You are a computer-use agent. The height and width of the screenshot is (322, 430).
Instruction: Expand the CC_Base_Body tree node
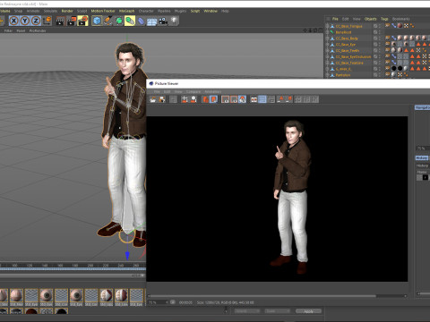(x=327, y=38)
